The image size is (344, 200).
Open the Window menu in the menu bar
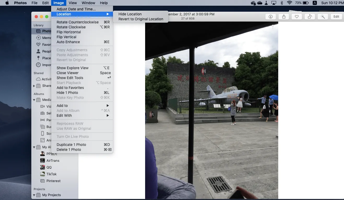tap(88, 3)
